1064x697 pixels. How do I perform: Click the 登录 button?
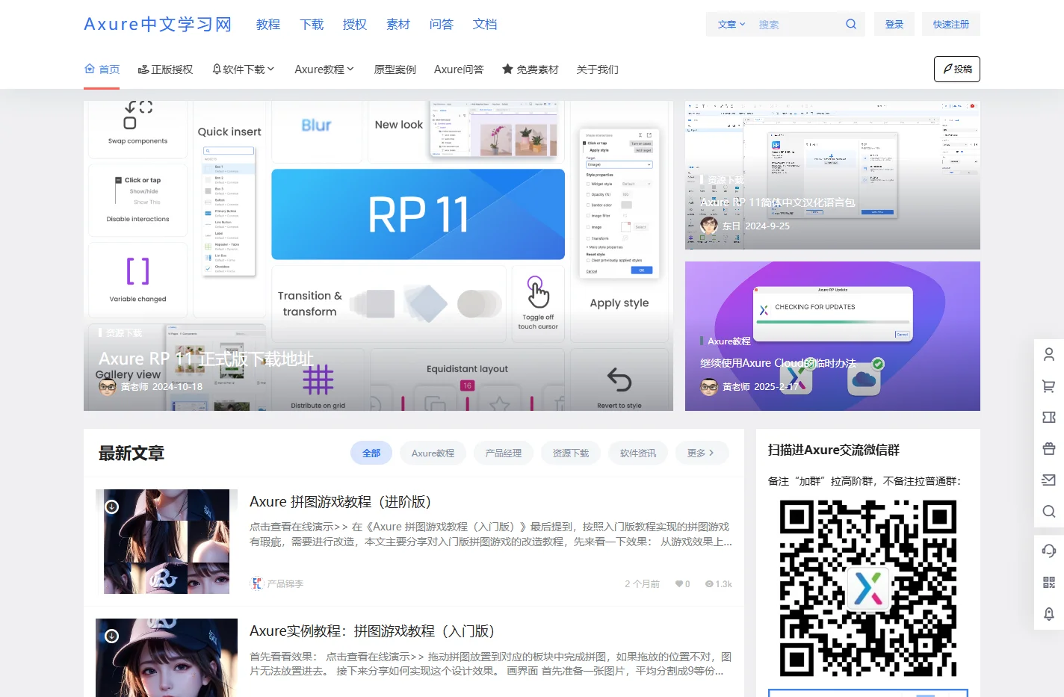894,24
